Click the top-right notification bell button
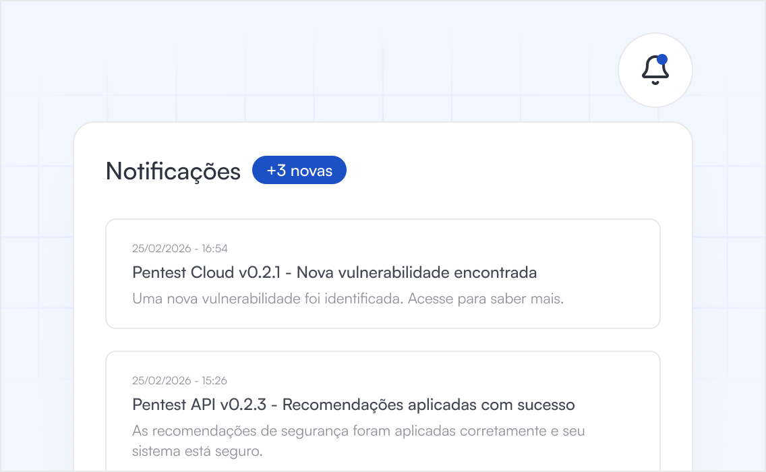Image resolution: width=766 pixels, height=472 pixels. (655, 69)
